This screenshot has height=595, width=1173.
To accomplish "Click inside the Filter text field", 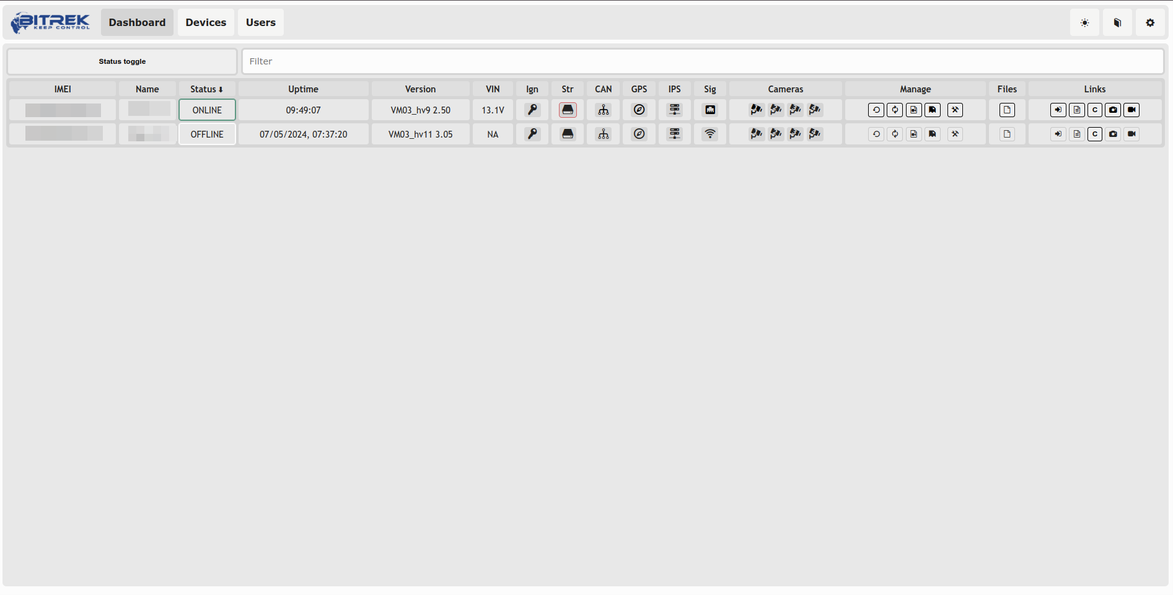I will (702, 61).
